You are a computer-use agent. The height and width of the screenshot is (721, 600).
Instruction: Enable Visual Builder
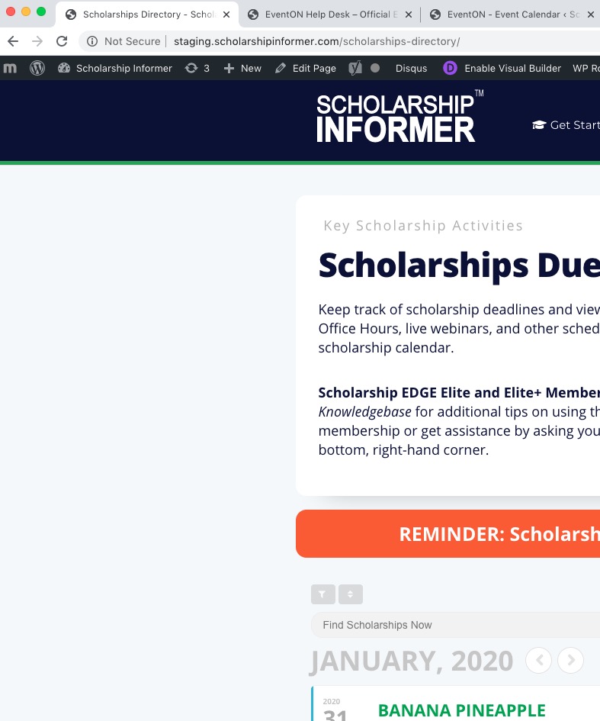click(502, 68)
